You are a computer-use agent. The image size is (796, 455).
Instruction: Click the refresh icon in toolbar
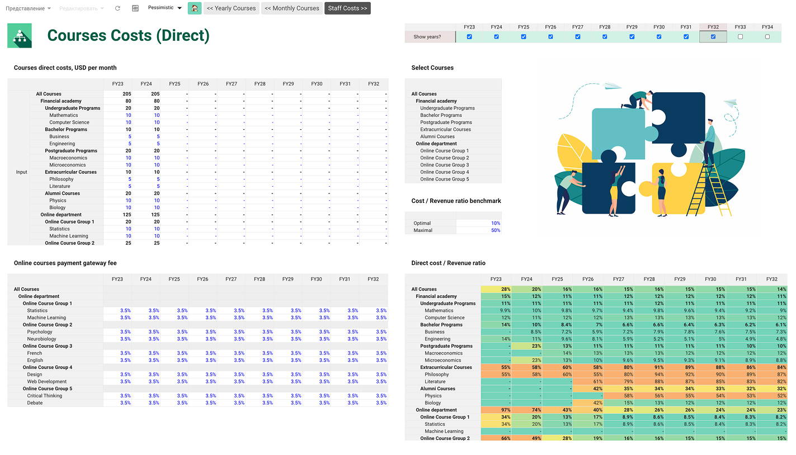pyautogui.click(x=117, y=8)
